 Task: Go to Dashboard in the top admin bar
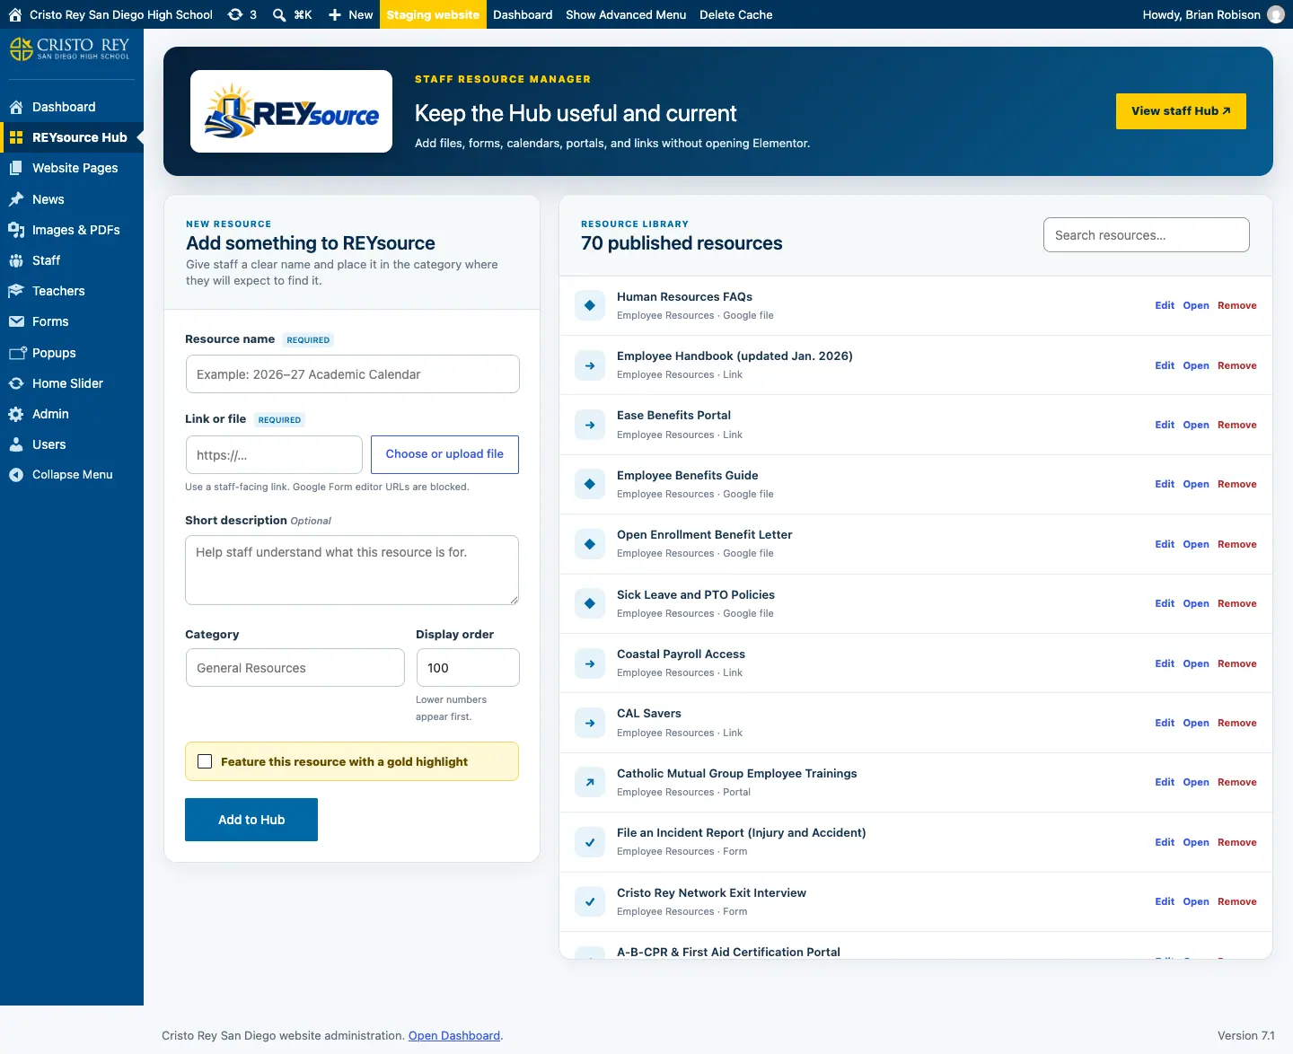[523, 14]
